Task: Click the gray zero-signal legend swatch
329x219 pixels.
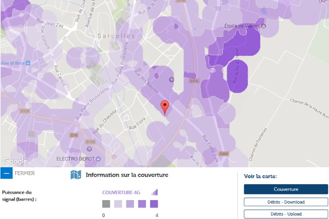Action: [x=106, y=204]
